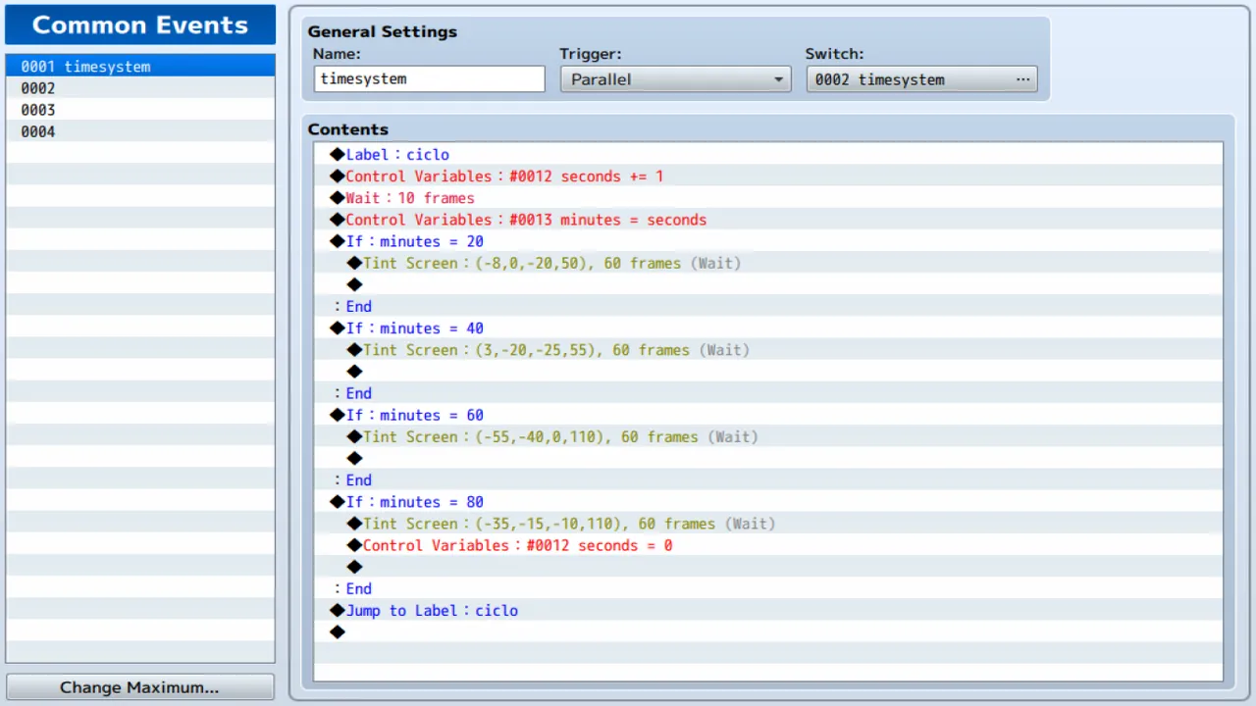Select the 'If : minutes = 20' line
This screenshot has width=1256, height=706.
coord(768,241)
